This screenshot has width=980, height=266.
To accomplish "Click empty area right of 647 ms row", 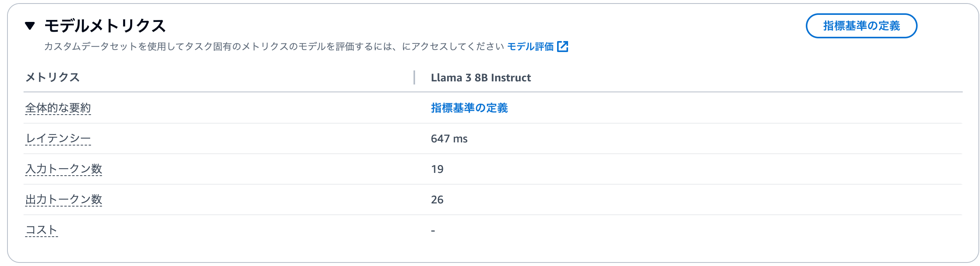I will pos(706,139).
